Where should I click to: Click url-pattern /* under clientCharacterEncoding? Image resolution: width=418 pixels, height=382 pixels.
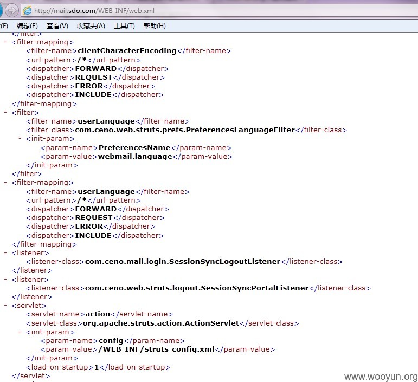[82, 60]
